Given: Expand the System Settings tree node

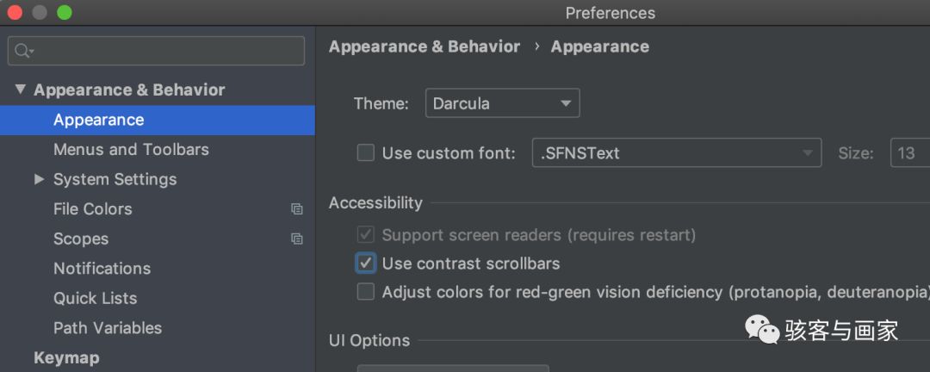Looking at the screenshot, I should [x=39, y=179].
